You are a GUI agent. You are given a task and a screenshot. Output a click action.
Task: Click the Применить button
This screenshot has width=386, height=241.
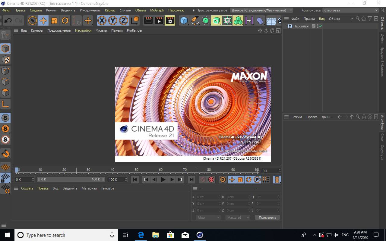(267, 218)
